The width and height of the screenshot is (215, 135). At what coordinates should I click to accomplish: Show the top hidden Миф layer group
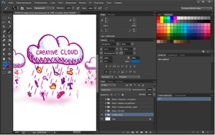click(102, 99)
